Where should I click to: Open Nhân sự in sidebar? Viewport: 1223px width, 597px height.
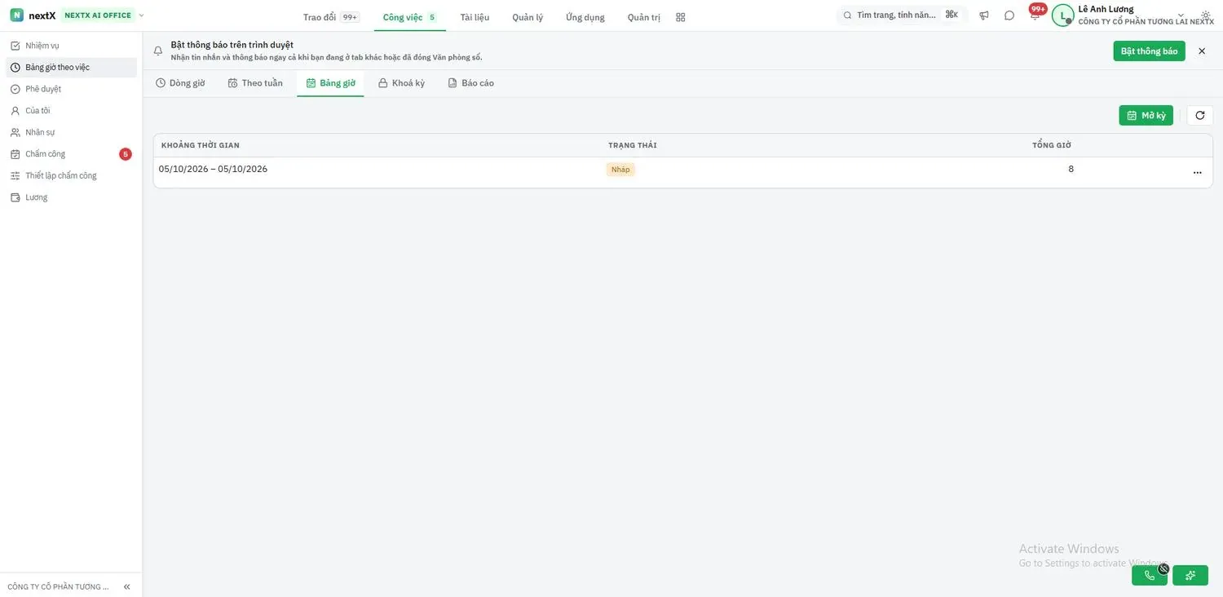point(71,132)
